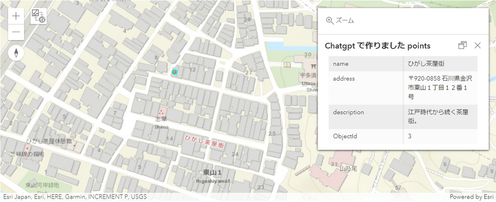Click the 東山河岸緑地 park label
This screenshot has height=202, width=496.
42,185
